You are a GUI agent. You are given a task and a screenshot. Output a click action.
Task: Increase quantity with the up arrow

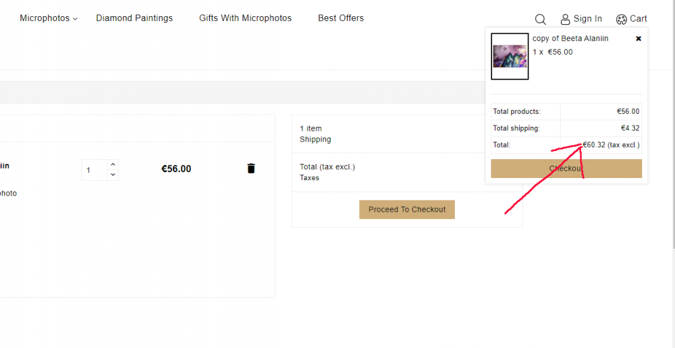[x=113, y=164]
